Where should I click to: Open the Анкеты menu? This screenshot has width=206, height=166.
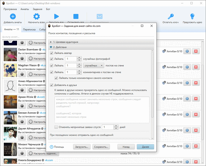pos(25,9)
